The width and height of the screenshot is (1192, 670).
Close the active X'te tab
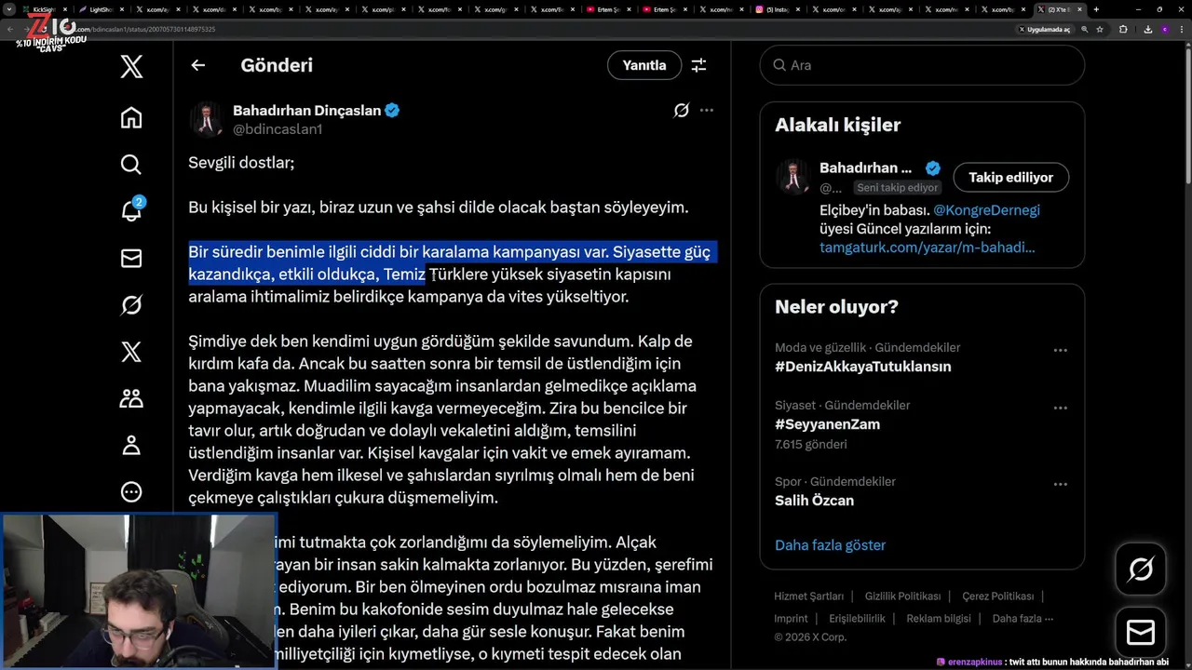pos(1079,9)
